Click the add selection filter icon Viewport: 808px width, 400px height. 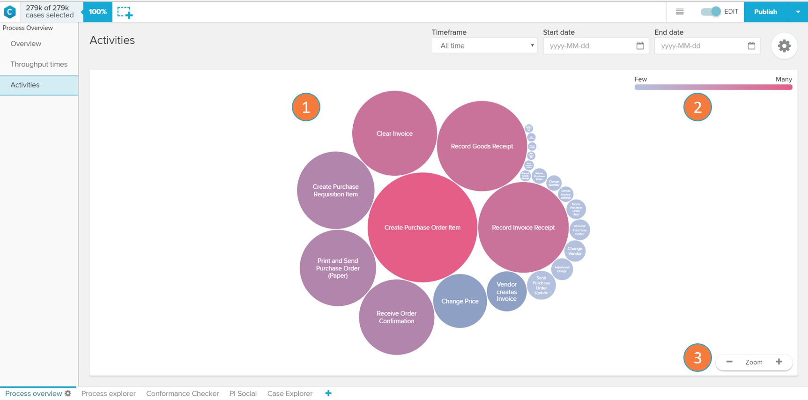coord(125,12)
